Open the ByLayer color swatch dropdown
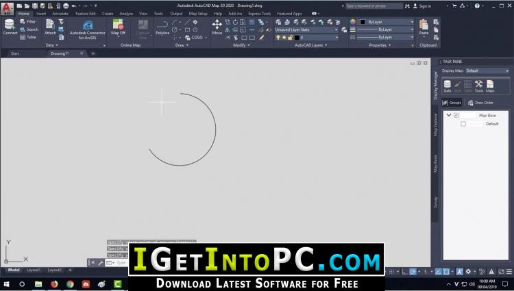The image size is (514, 291). pyautogui.click(x=387, y=22)
